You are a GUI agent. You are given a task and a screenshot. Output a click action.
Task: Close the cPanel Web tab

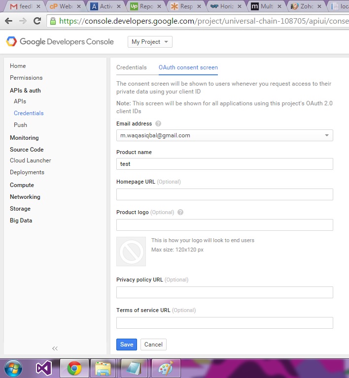pyautogui.click(x=79, y=6)
